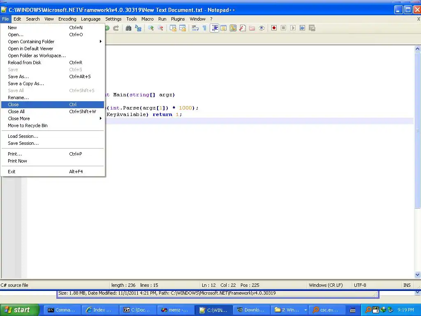Choose Save As... menu entry
The width and height of the screenshot is (421, 316).
coord(53,77)
